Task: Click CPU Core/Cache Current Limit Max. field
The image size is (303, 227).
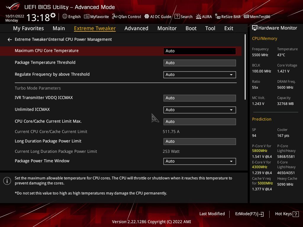Action: (200, 122)
